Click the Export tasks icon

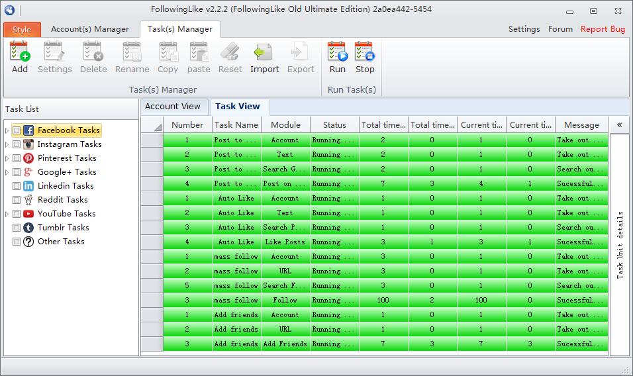299,51
